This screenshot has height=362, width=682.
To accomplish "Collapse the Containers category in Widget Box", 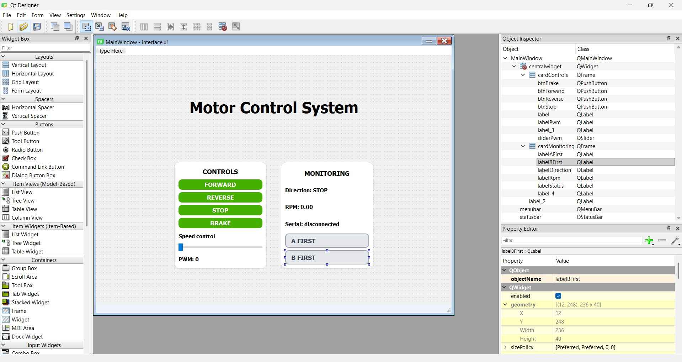I will point(3,260).
